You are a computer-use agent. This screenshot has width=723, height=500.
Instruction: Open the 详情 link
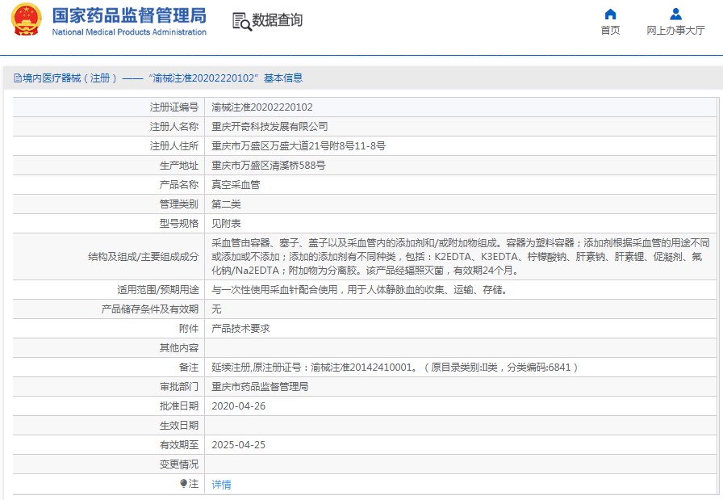(x=221, y=485)
